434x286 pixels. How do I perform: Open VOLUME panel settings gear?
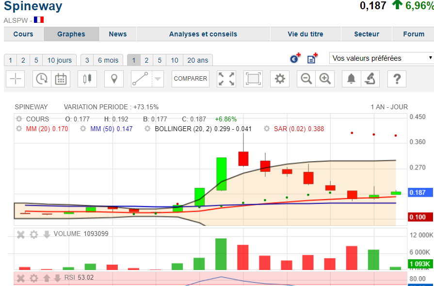(x=34, y=235)
